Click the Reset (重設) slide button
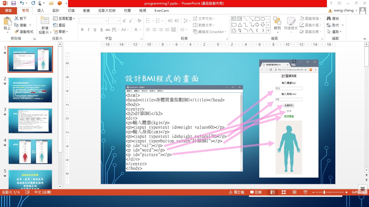Image resolution: width=369 pixels, height=207 pixels. 59,25
